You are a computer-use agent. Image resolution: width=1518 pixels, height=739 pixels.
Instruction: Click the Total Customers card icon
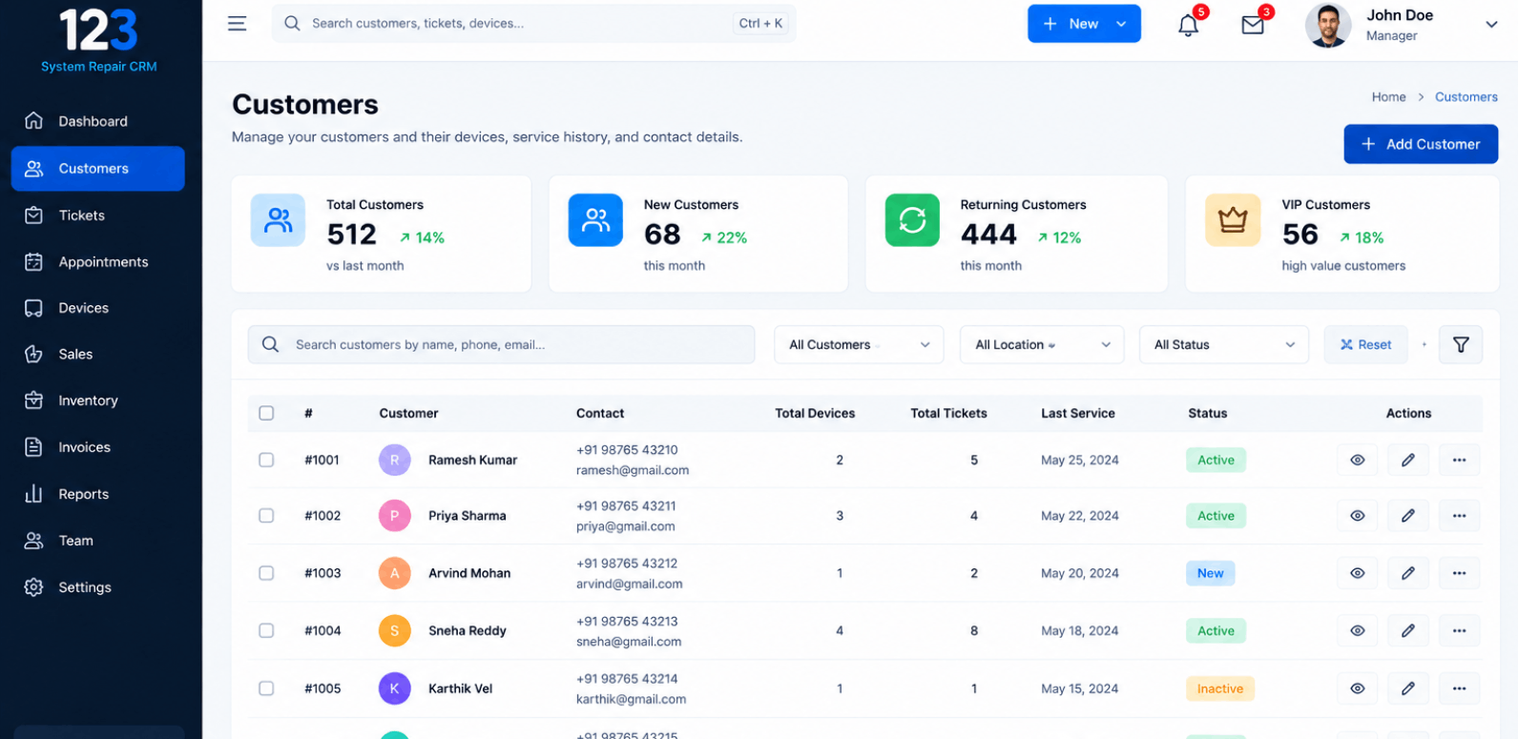(x=278, y=220)
